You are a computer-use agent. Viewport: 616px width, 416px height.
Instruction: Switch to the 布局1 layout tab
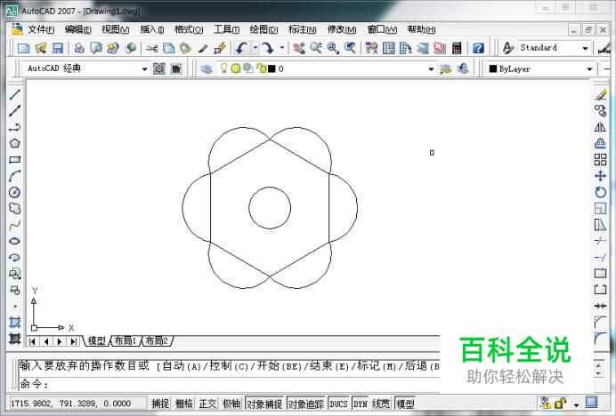pos(125,340)
